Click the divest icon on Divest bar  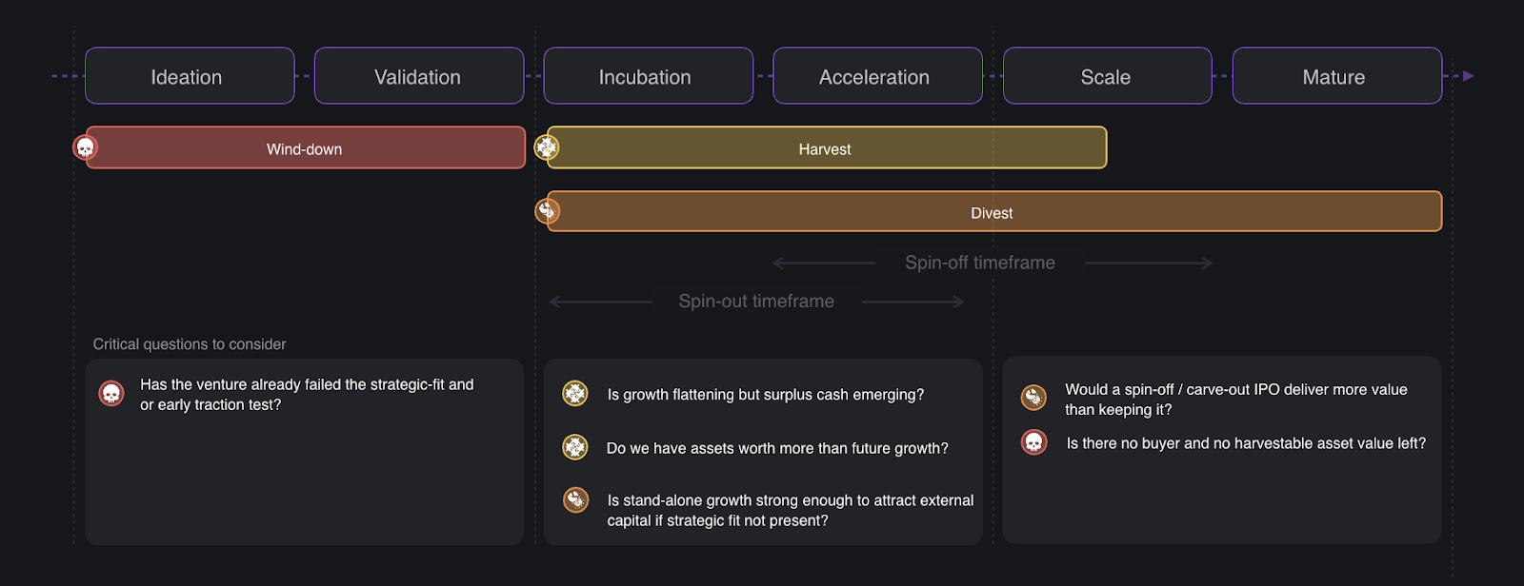tap(548, 210)
